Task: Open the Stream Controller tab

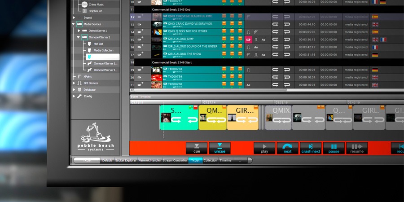Action: 175,161
